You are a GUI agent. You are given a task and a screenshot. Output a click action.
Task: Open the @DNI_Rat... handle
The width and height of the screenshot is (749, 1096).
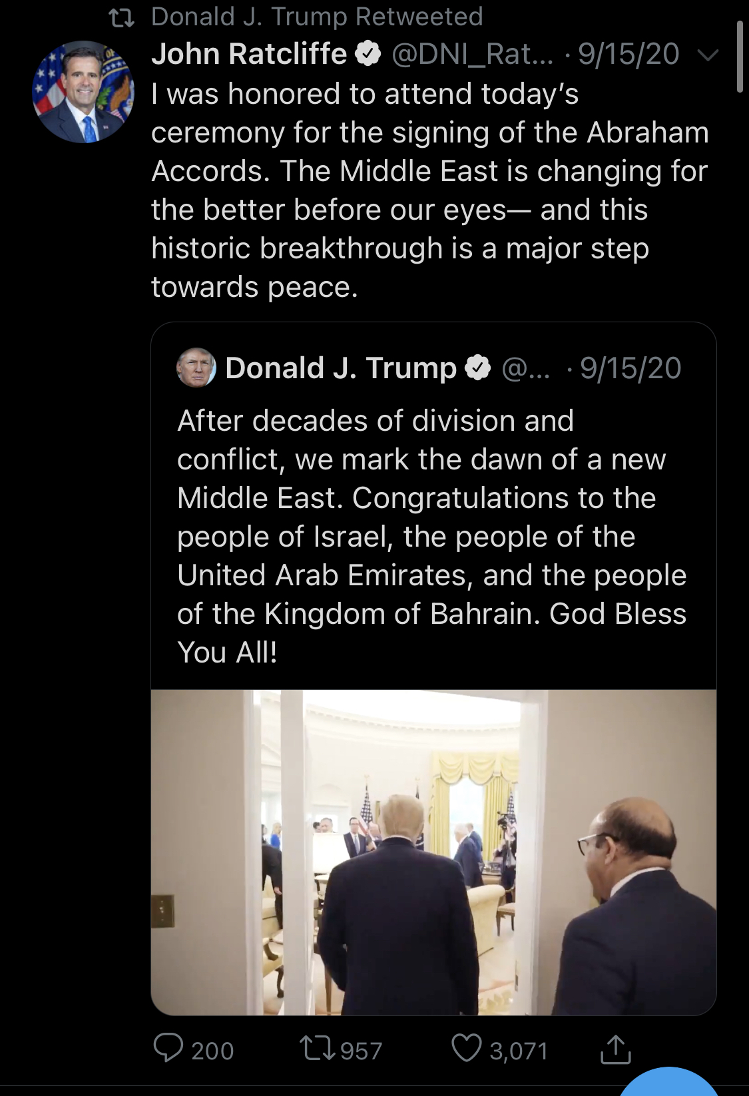point(473,54)
